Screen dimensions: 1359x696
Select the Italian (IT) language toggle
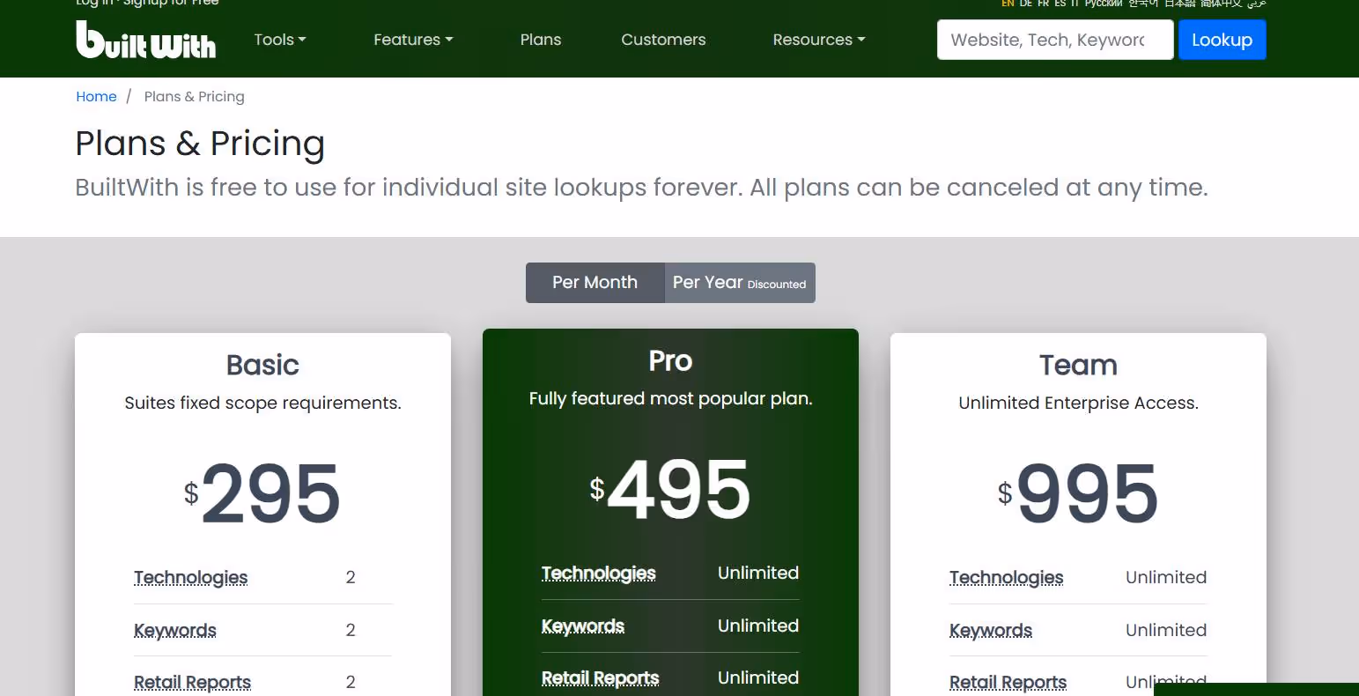pyautogui.click(x=1074, y=4)
